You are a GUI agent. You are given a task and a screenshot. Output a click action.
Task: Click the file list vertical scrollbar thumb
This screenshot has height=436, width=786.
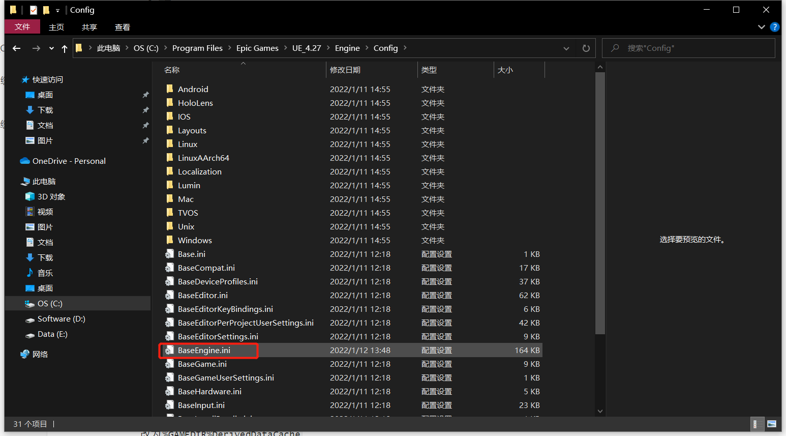point(600,203)
